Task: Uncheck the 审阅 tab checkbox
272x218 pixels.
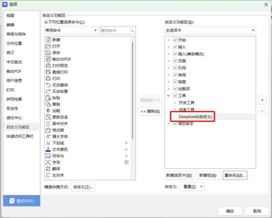Action: point(175,75)
